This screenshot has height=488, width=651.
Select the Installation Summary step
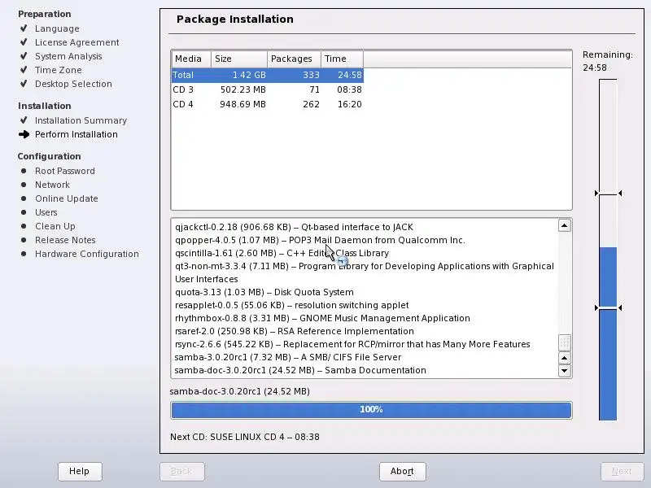pyautogui.click(x=81, y=120)
